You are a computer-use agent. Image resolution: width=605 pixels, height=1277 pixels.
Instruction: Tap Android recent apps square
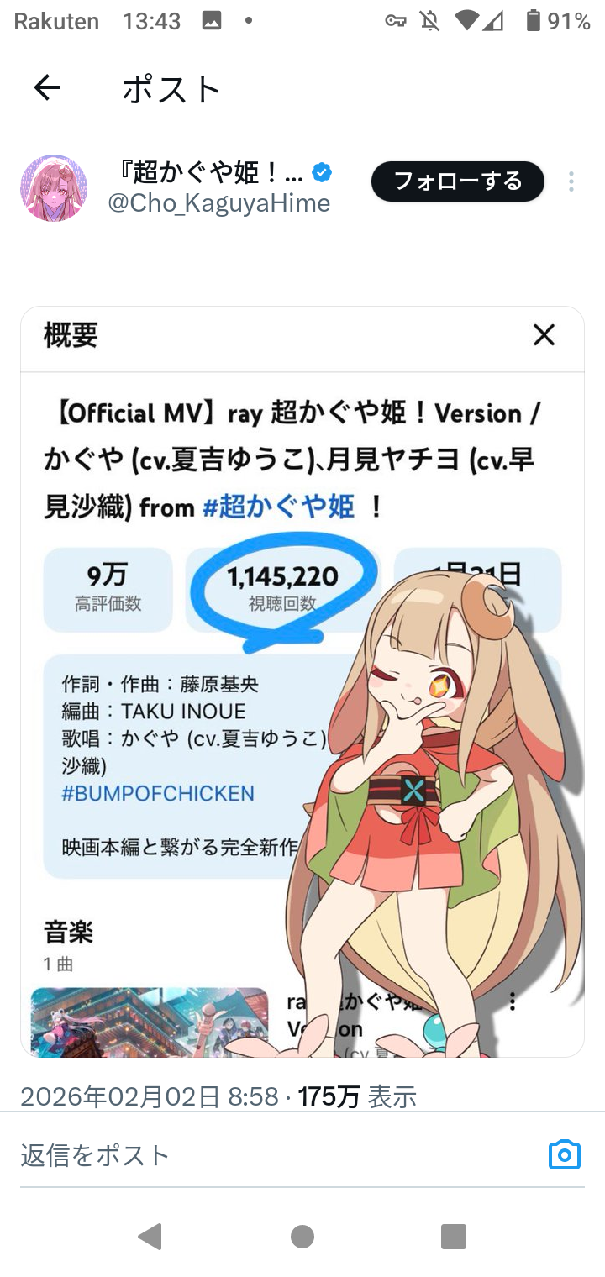coord(454,1237)
